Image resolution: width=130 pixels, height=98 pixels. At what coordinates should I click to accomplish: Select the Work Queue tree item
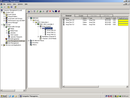click(14, 35)
